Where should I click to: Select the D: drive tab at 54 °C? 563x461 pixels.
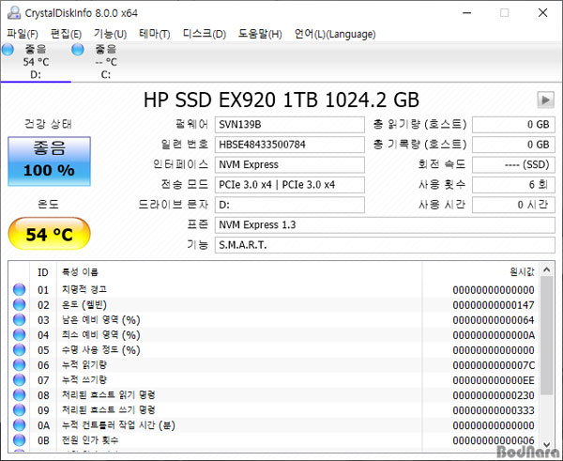[x=36, y=62]
